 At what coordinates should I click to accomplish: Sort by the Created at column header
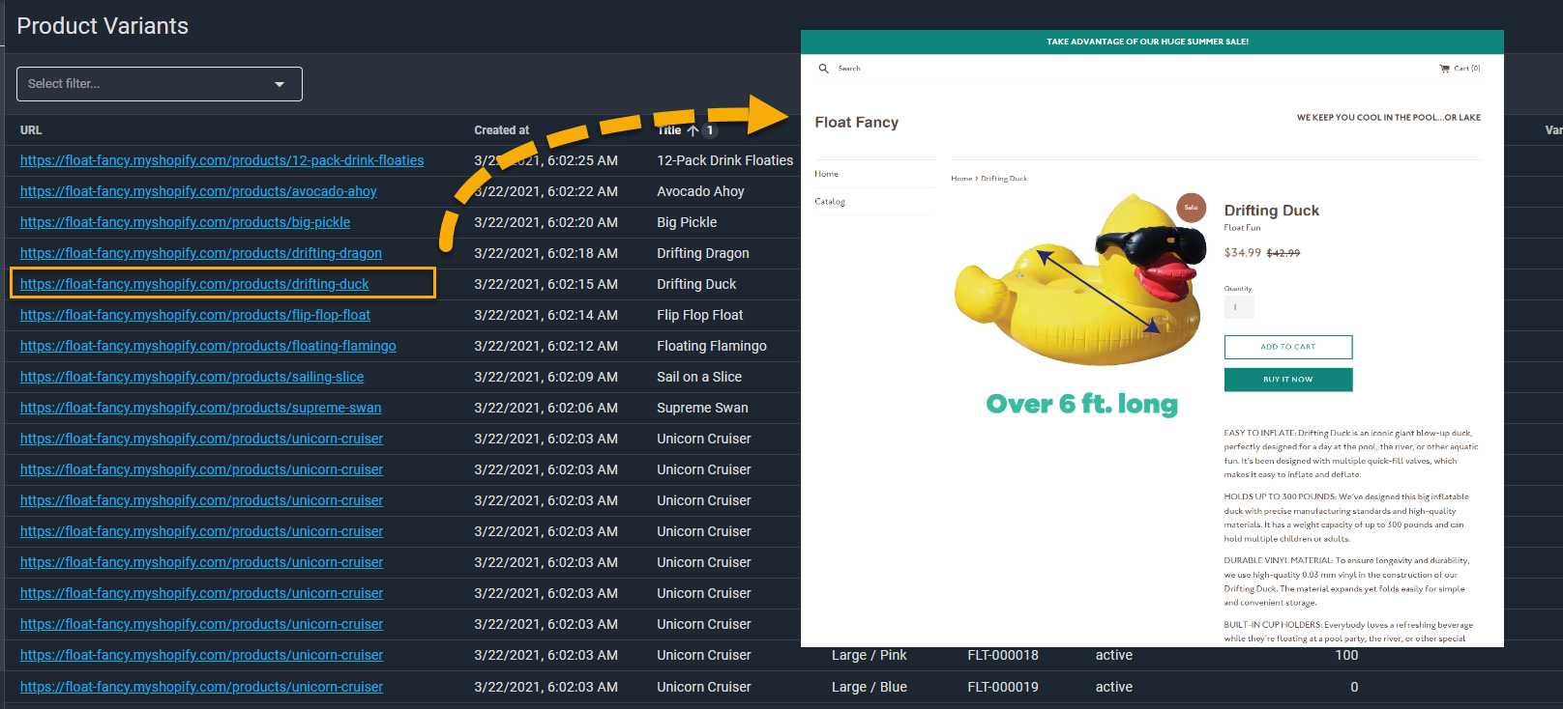pyautogui.click(x=501, y=130)
